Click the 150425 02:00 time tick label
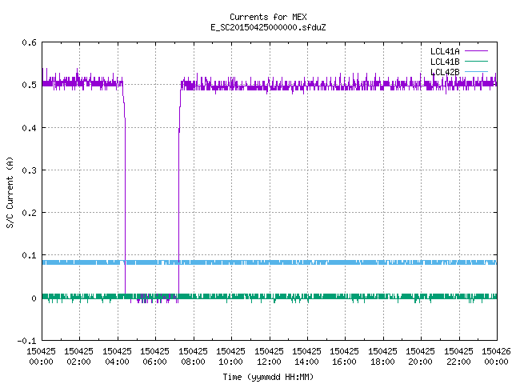The image size is (512, 384). tap(78, 356)
